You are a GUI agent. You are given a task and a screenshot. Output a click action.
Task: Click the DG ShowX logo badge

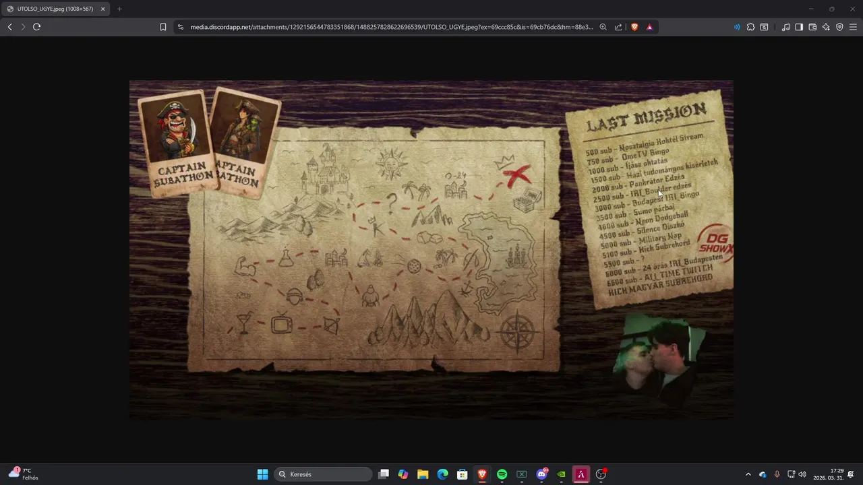click(x=716, y=243)
